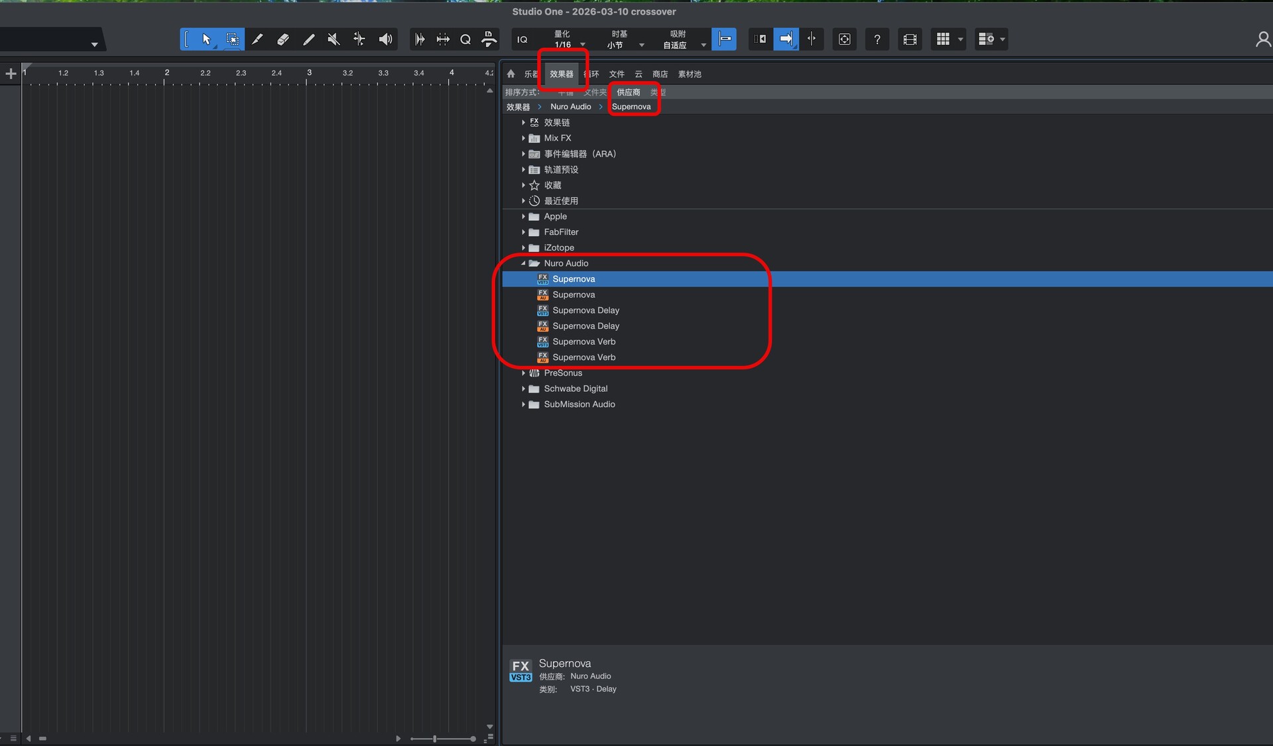1273x746 pixels.
Task: Open the 素材池 browser tab
Action: coord(690,74)
